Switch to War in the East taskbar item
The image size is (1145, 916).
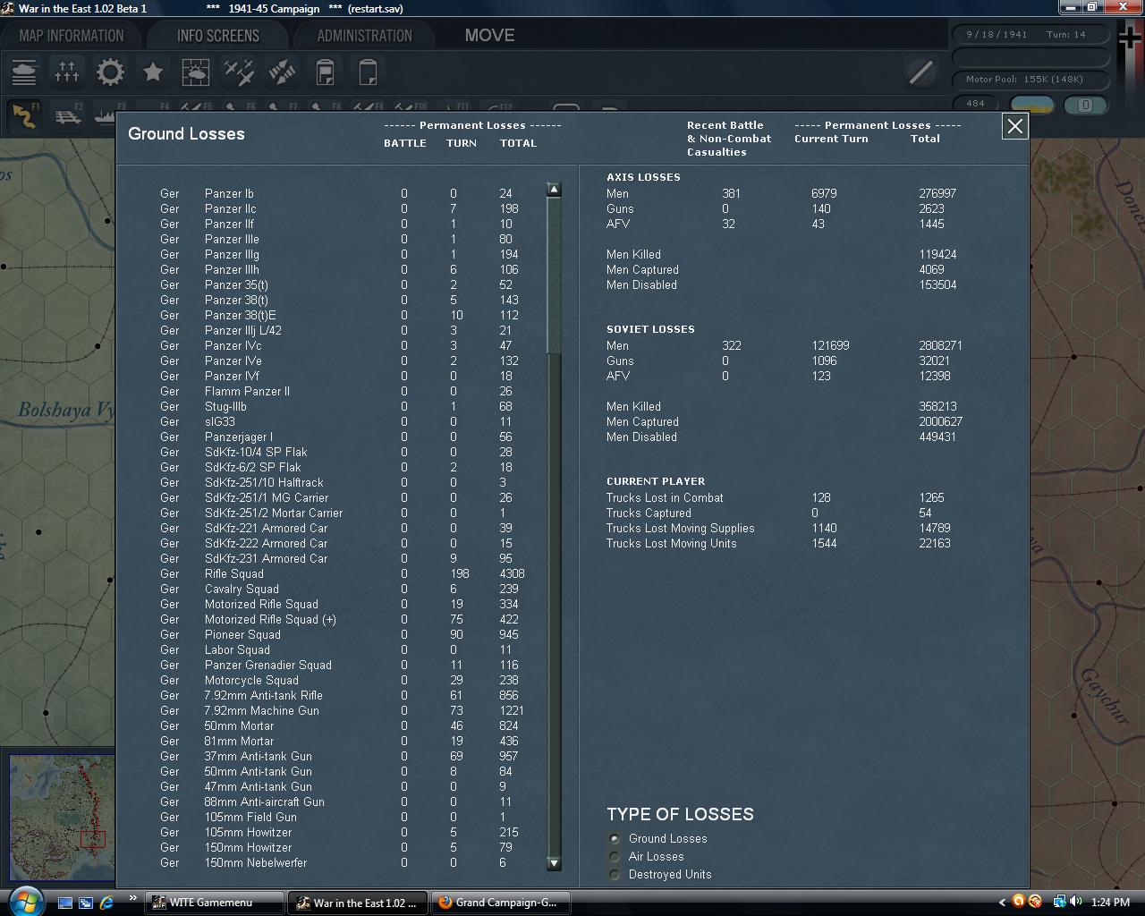pyautogui.click(x=358, y=903)
